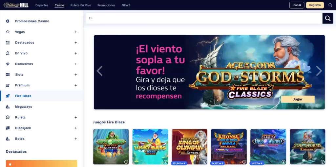336x167 pixels.
Task: Show next banner slide
Action: [319, 71]
